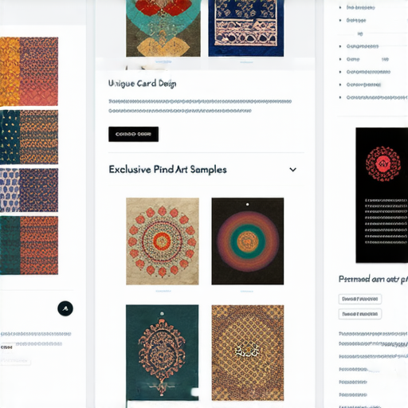Select the dark teal and orange dotted swatch
Viewport: 408px width, 408px height.
pos(29,137)
